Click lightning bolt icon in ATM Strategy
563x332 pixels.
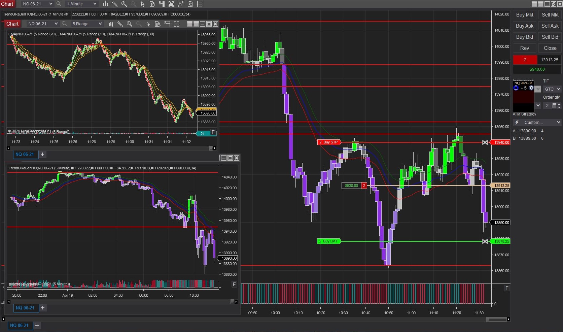point(517,123)
